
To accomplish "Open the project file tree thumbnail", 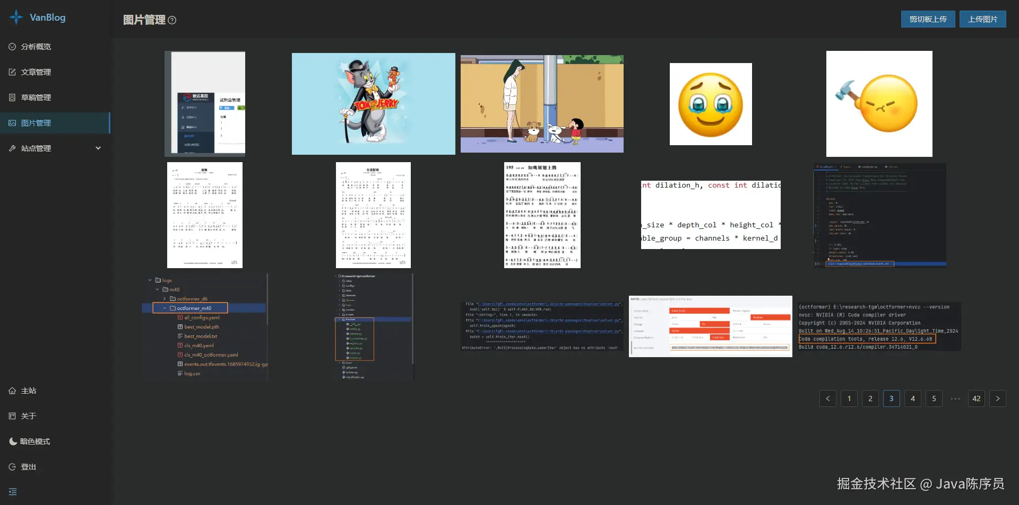I will pyautogui.click(x=374, y=326).
